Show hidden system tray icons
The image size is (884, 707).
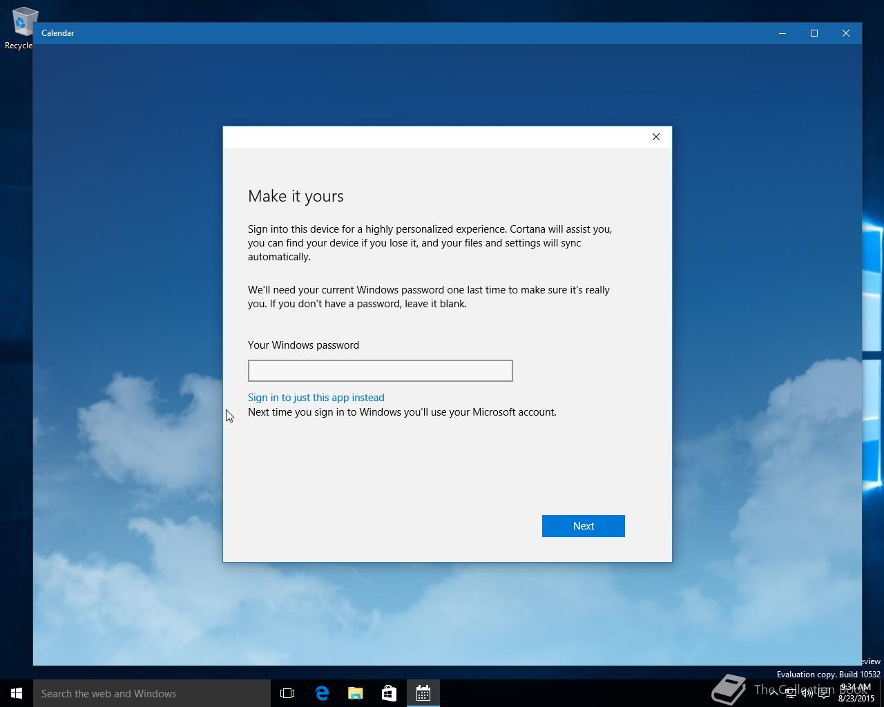(773, 693)
